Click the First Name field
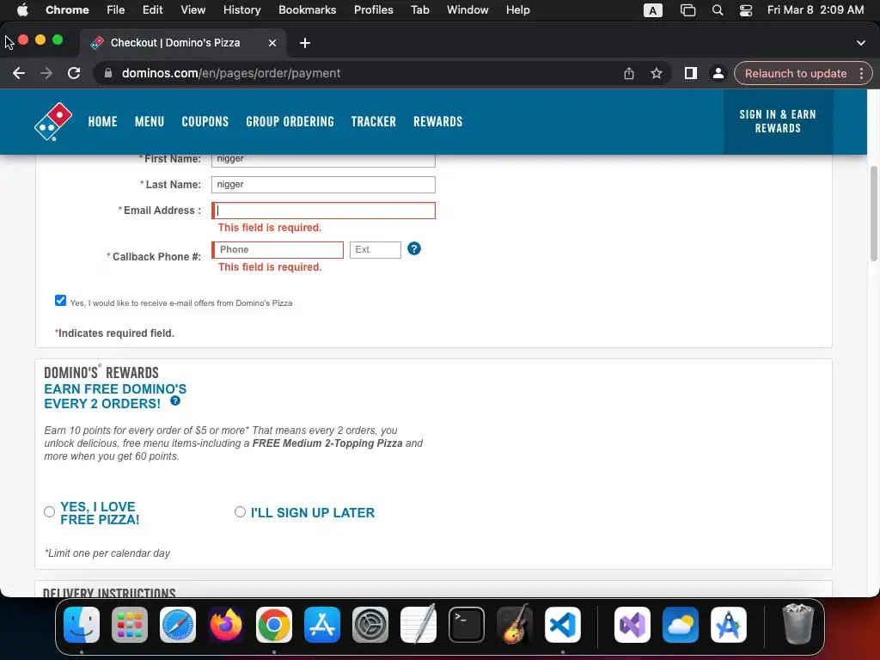Image resolution: width=880 pixels, height=660 pixels. pos(323,160)
